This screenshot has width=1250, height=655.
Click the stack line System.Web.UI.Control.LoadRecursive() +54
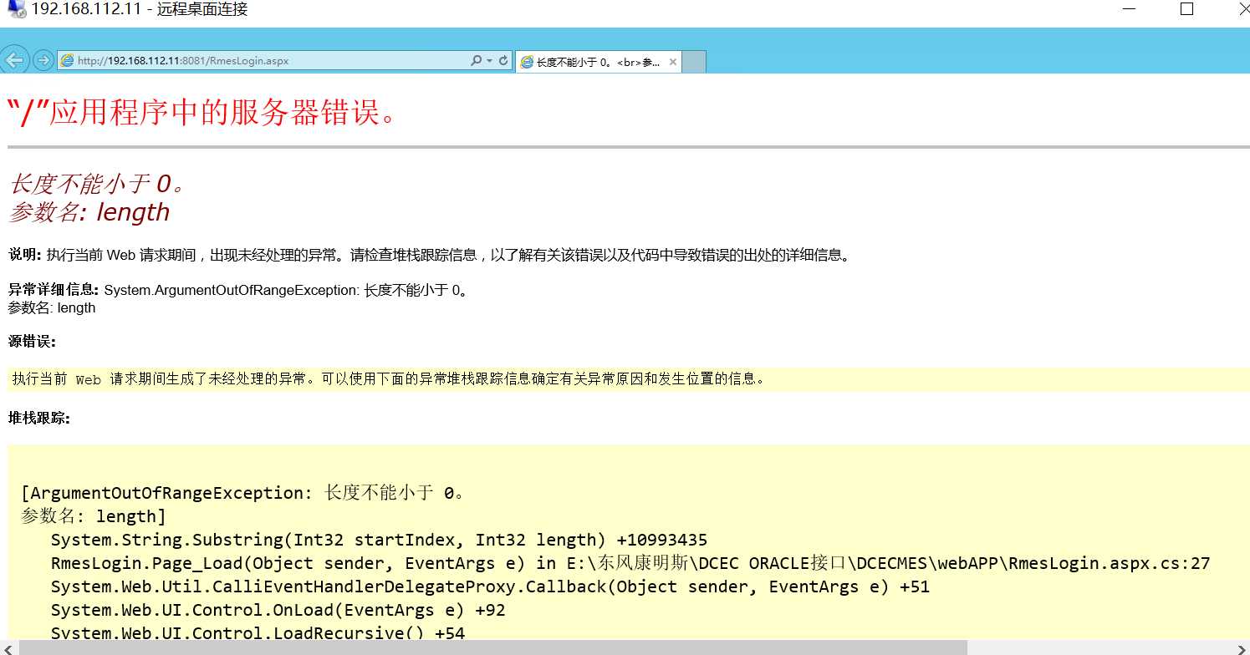point(258,632)
